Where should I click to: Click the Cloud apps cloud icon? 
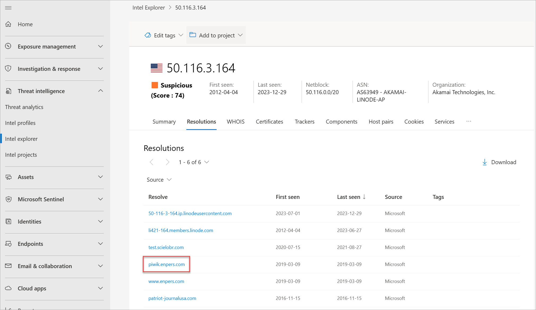click(x=8, y=288)
